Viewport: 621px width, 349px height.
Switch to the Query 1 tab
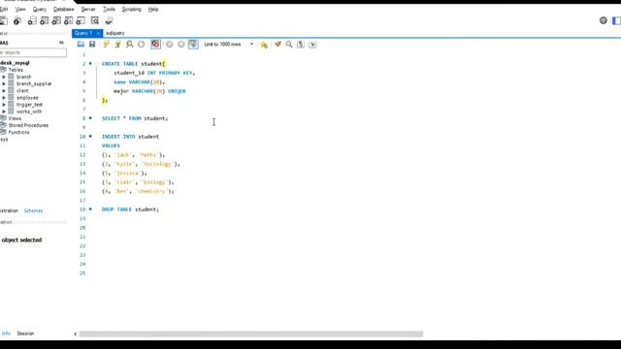coord(83,33)
